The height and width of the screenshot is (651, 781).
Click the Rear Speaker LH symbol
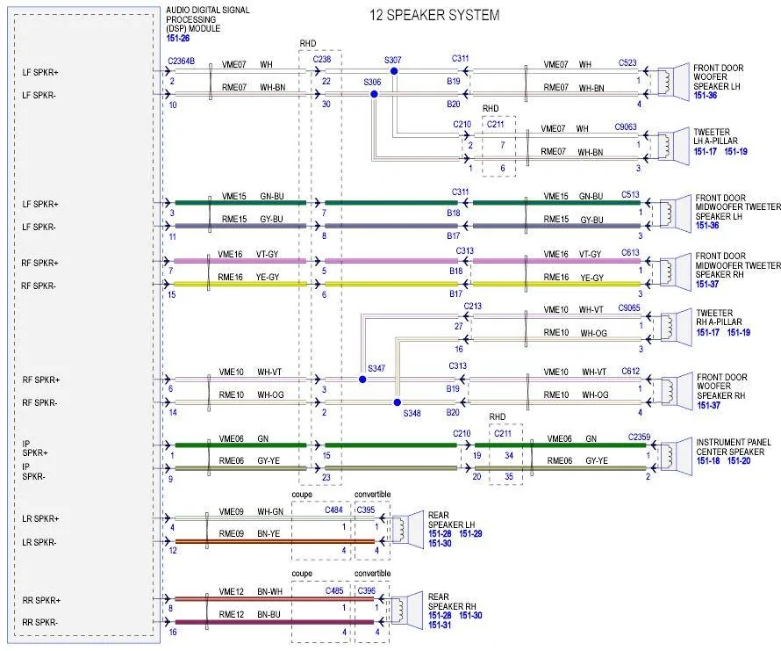point(407,529)
